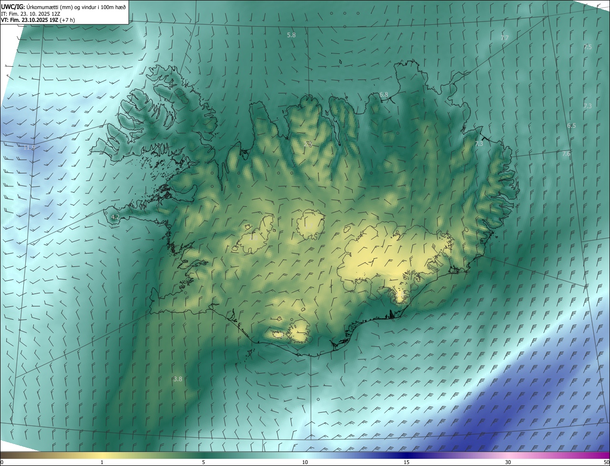Select the 'IT: Fim. 23. 10. 2025 12Z' line
The image size is (610, 466).
pyautogui.click(x=31, y=13)
